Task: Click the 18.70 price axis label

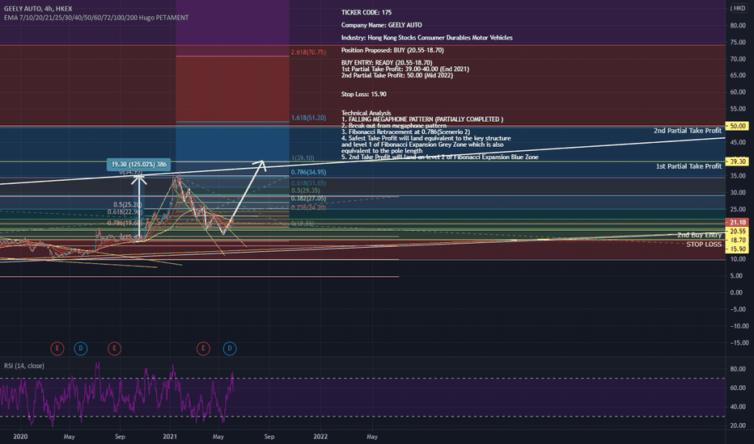Action: click(x=737, y=240)
